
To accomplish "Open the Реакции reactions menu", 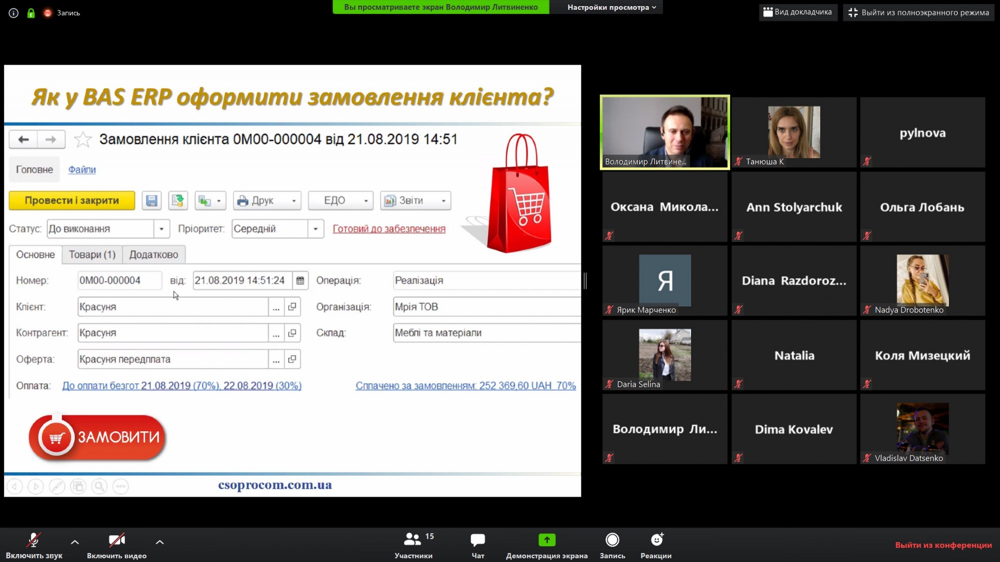I will [x=656, y=545].
